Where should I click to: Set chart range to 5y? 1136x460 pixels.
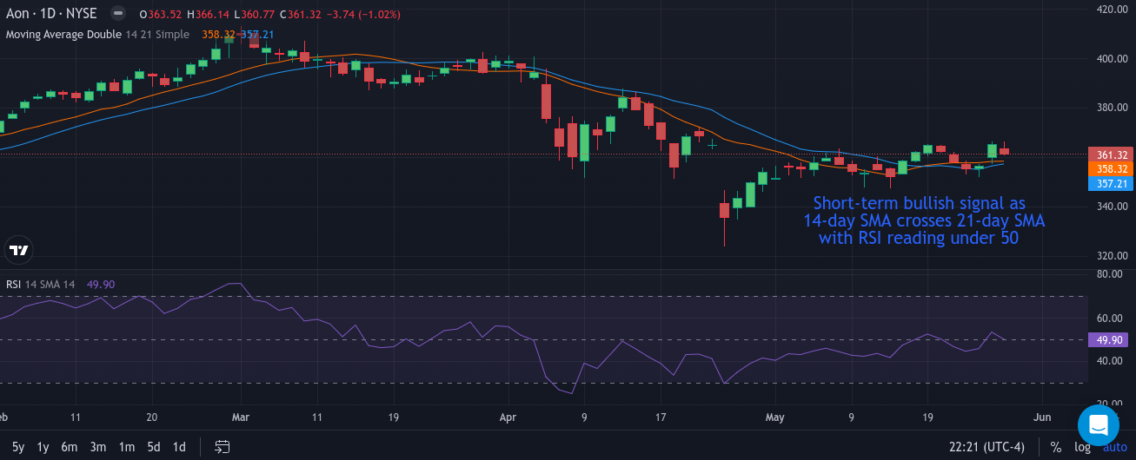18,447
